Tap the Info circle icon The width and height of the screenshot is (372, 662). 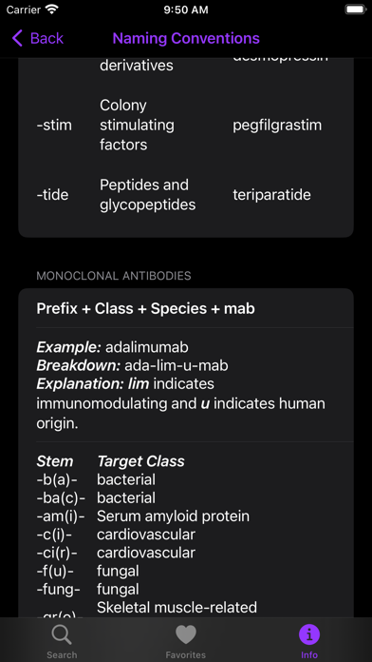point(309,634)
